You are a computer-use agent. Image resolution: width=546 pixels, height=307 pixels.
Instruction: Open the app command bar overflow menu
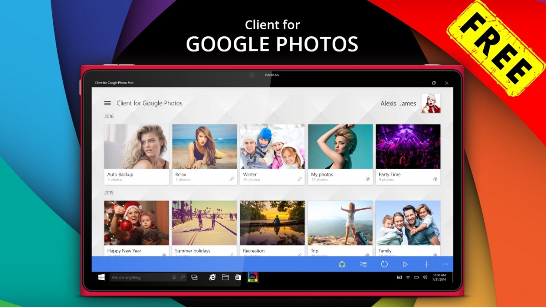445,264
